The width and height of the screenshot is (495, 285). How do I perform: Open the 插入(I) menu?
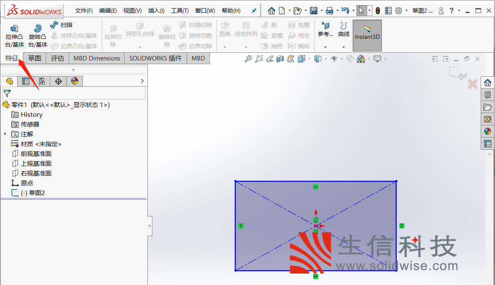pyautogui.click(x=156, y=11)
